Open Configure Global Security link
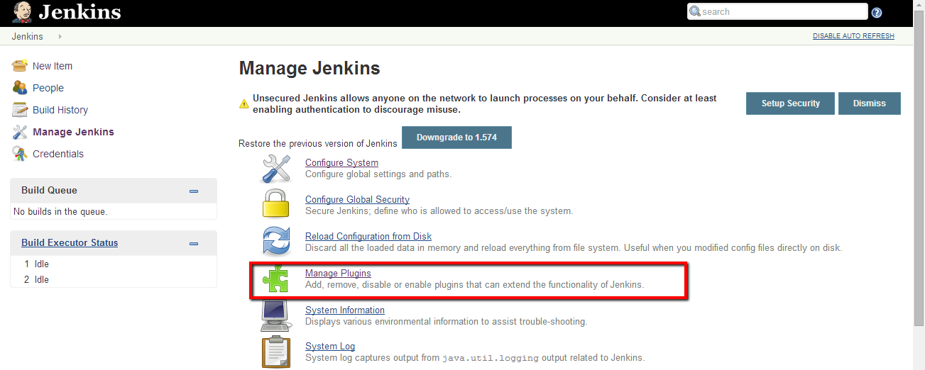Viewport: 925px width, 370px height. point(357,199)
